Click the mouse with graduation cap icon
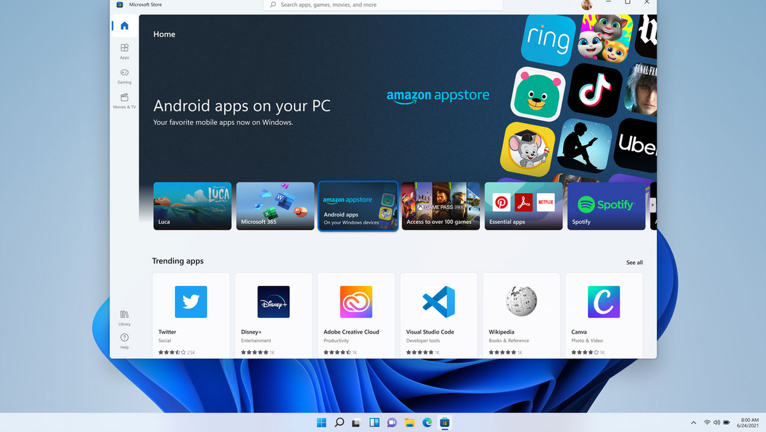The width and height of the screenshot is (766, 432). pyautogui.click(x=527, y=148)
